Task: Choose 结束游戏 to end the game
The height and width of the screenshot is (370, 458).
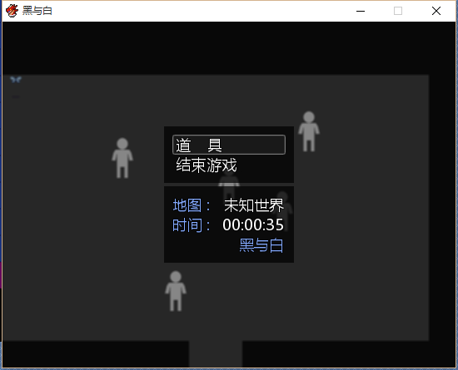Action: click(x=207, y=165)
